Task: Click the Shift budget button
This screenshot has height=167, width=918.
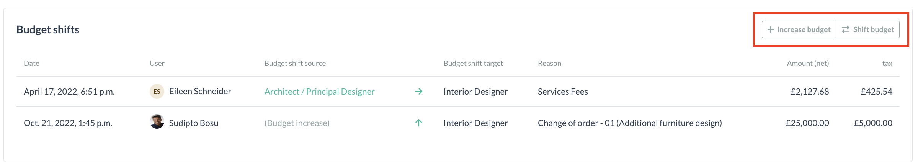Action: click(x=868, y=29)
